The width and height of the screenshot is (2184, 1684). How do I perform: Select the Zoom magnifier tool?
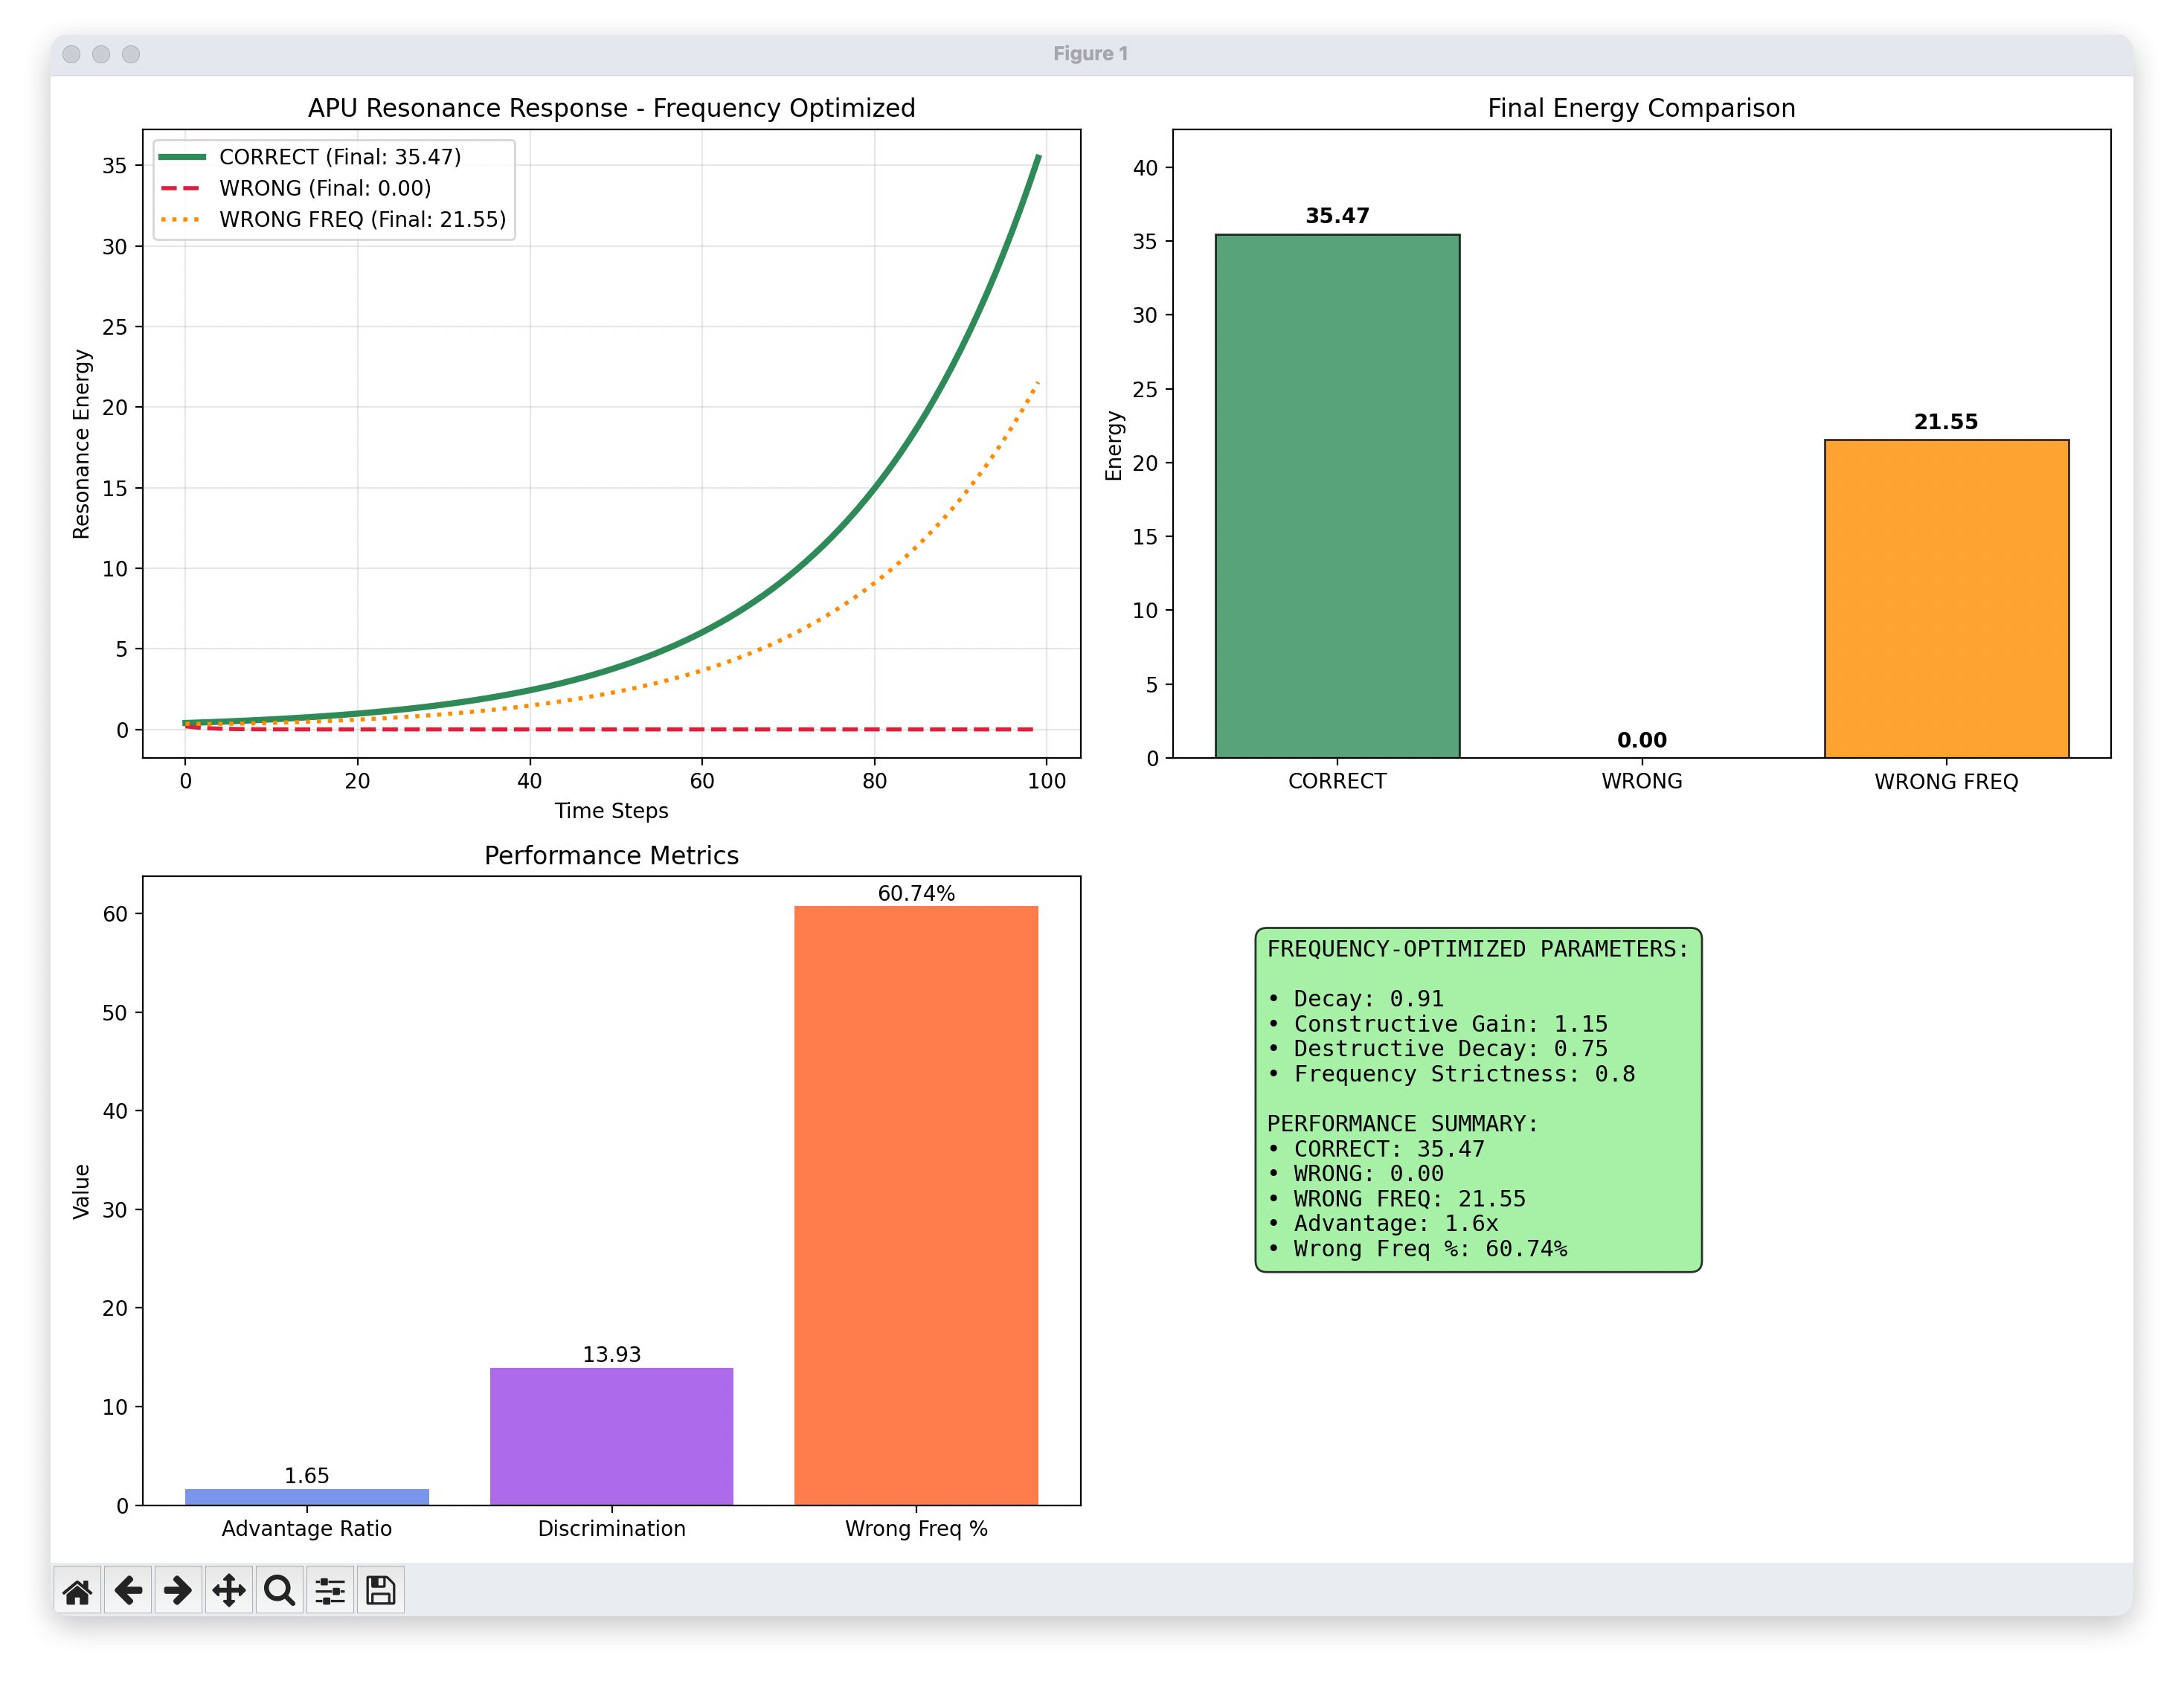(x=279, y=1590)
